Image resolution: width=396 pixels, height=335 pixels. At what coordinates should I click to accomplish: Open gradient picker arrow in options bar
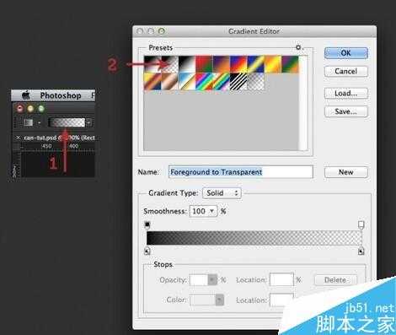pos(88,122)
